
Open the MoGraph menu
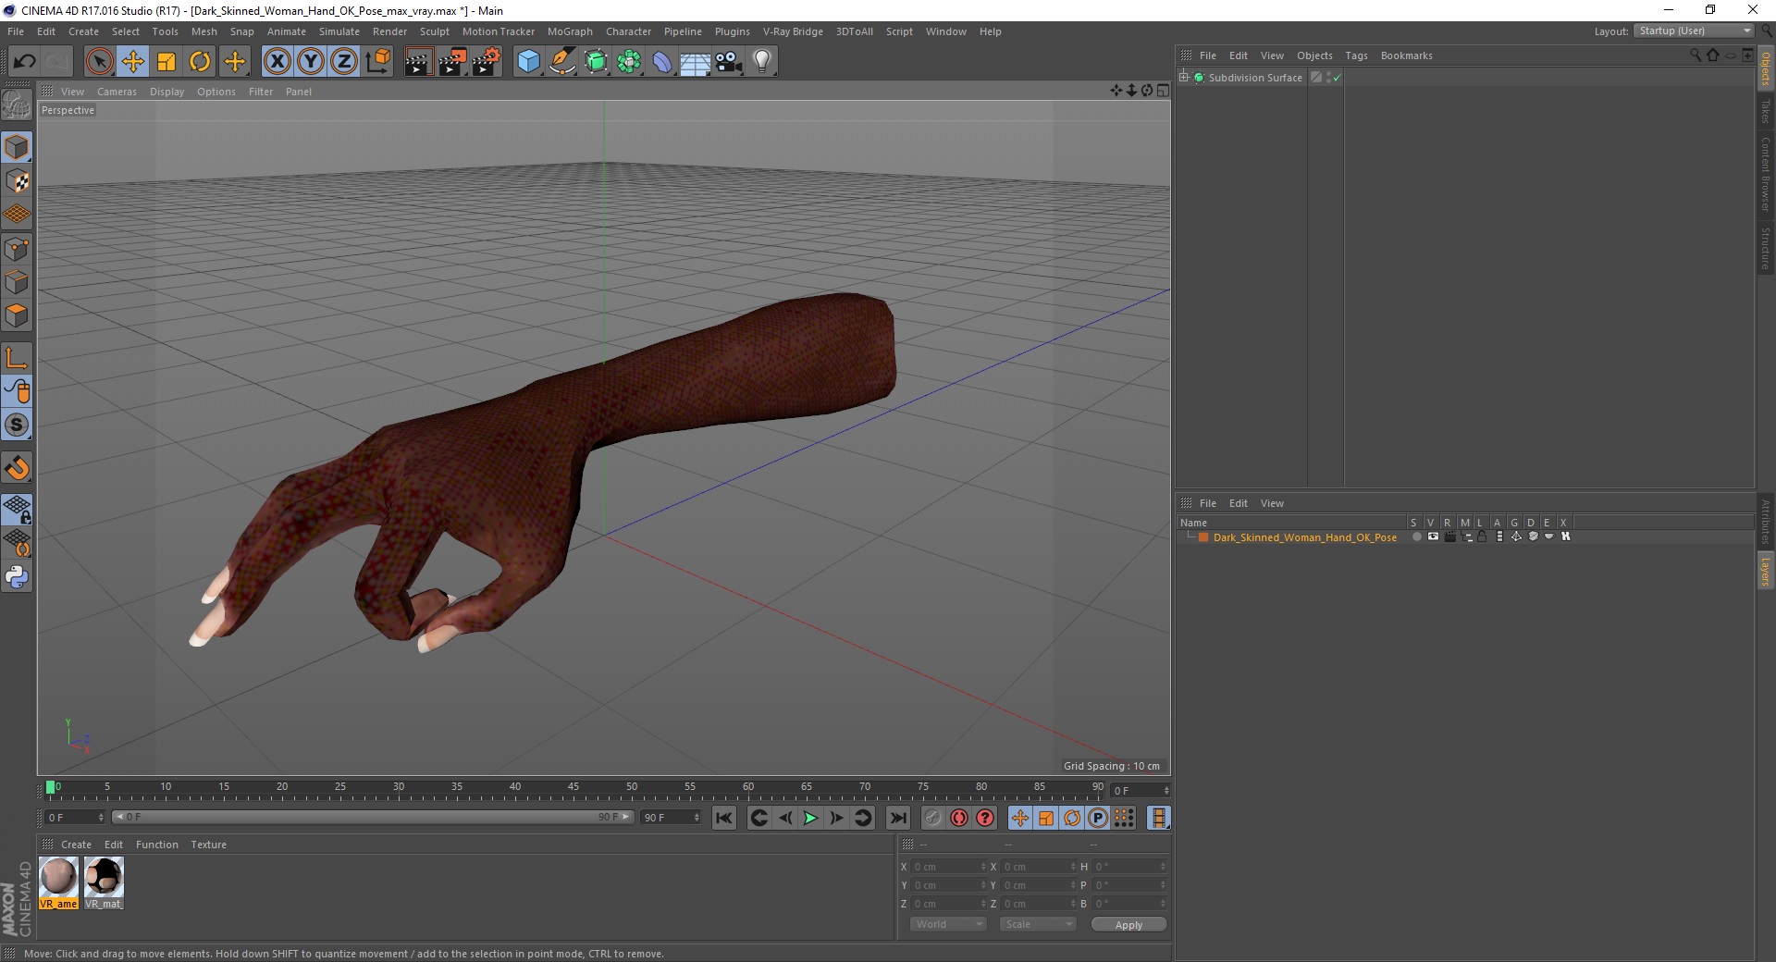pyautogui.click(x=570, y=31)
